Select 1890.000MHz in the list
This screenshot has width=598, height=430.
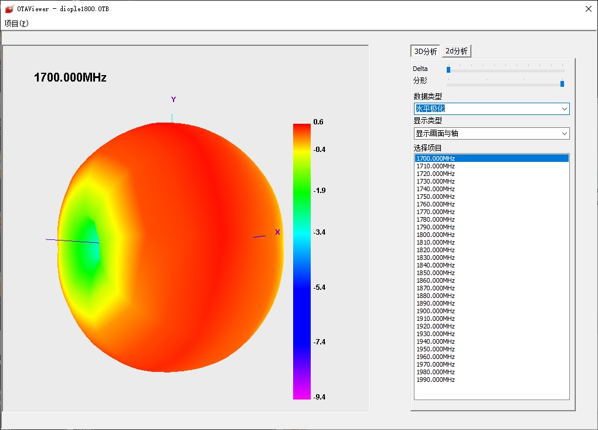pyautogui.click(x=492, y=303)
